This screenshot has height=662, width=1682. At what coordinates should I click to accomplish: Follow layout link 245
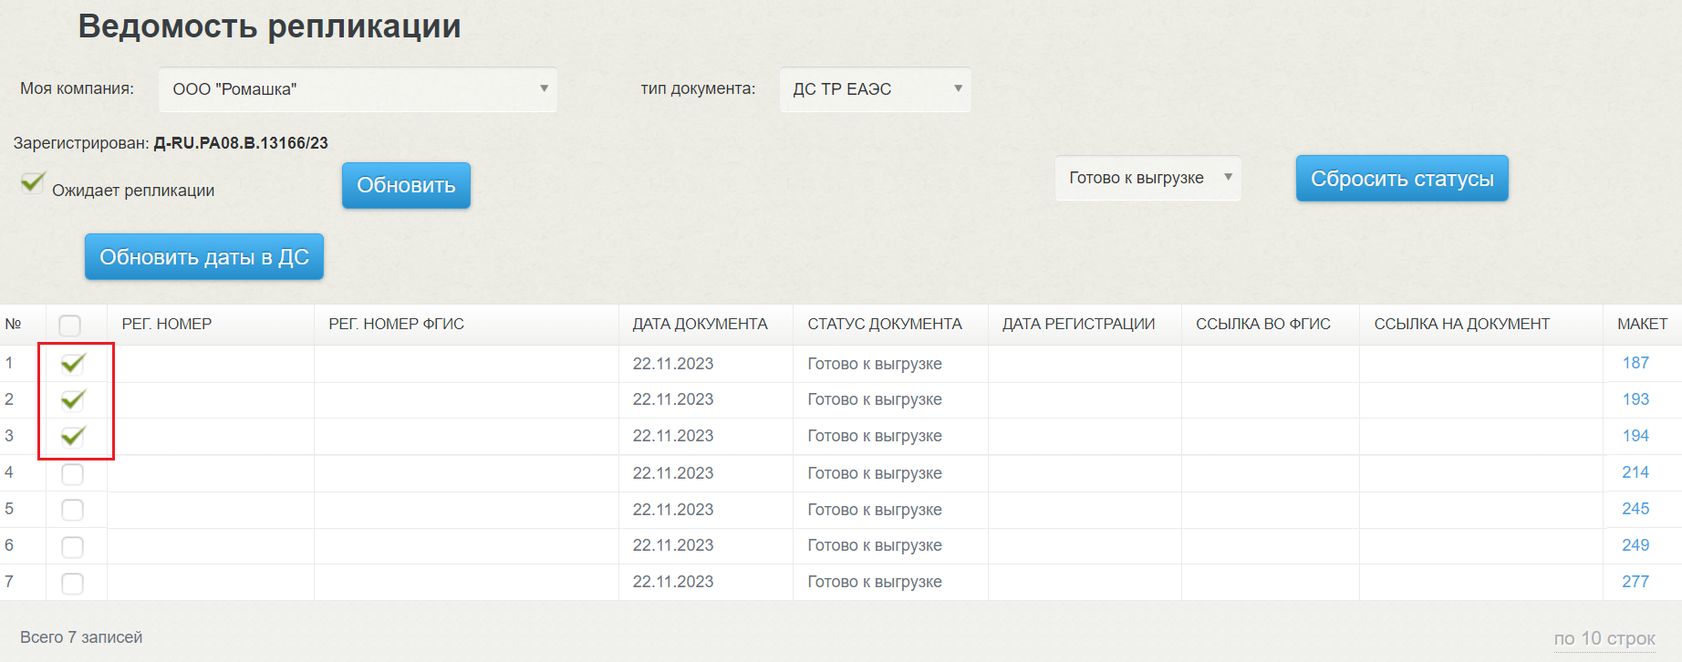point(1635,509)
